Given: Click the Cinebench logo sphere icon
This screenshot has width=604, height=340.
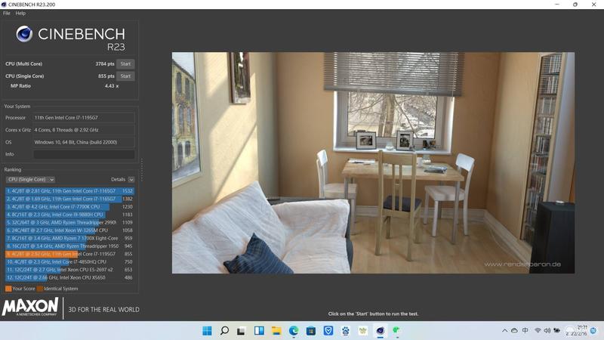Looking at the screenshot, I should pos(24,34).
